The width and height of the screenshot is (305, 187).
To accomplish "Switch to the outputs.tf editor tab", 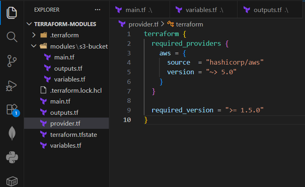I will 267,10.
